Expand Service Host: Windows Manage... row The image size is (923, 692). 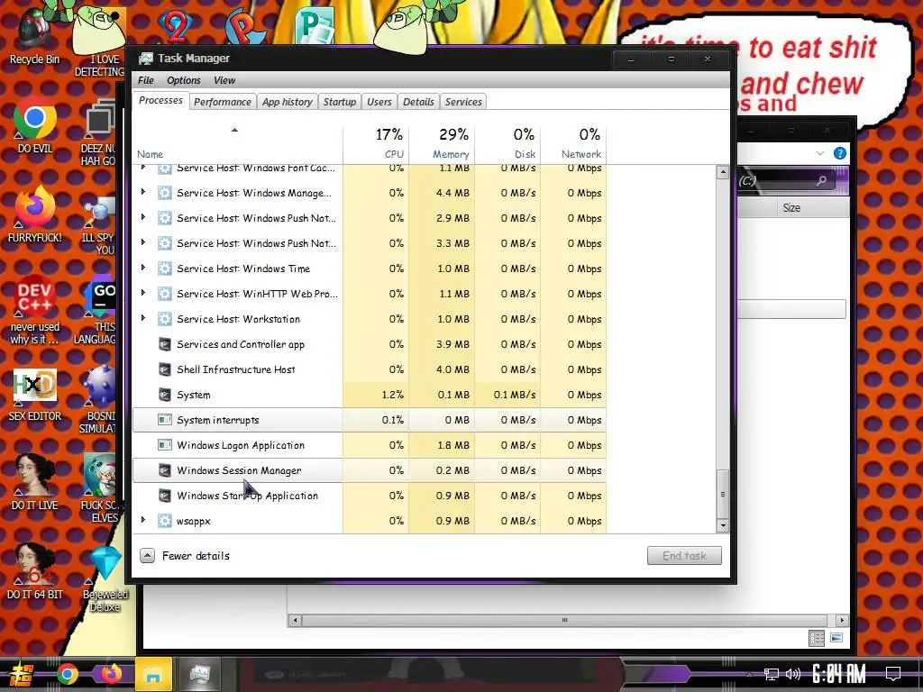(x=143, y=193)
